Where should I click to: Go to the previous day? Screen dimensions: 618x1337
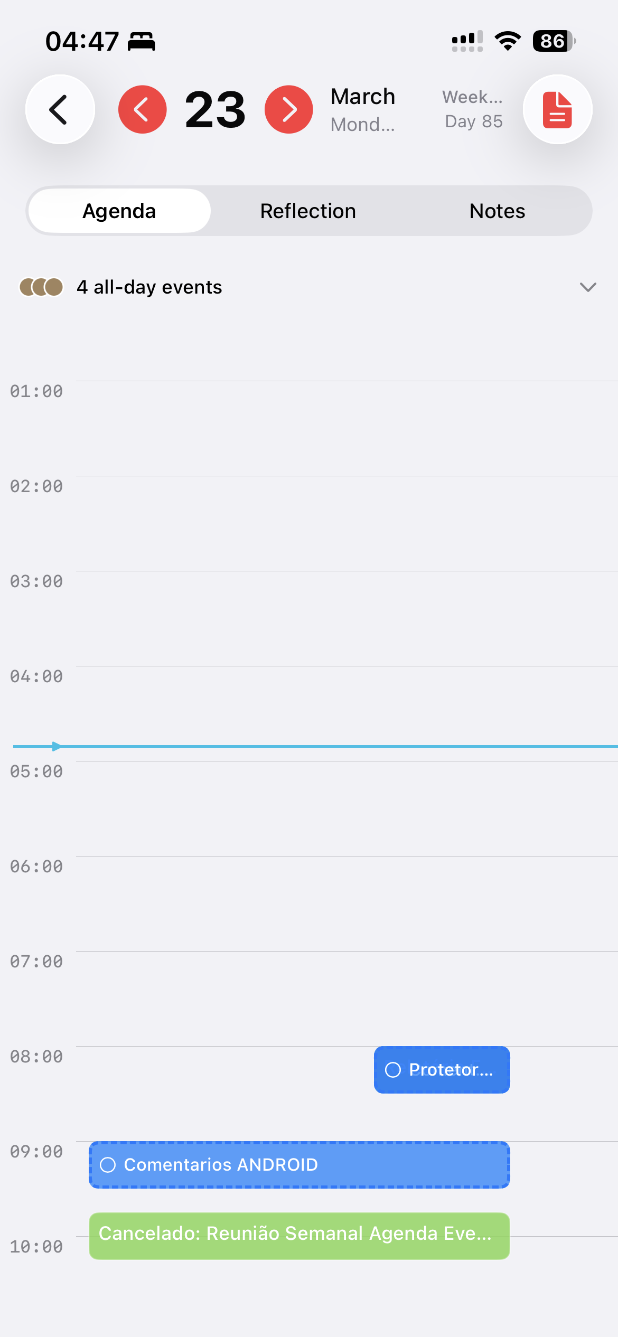click(x=142, y=109)
